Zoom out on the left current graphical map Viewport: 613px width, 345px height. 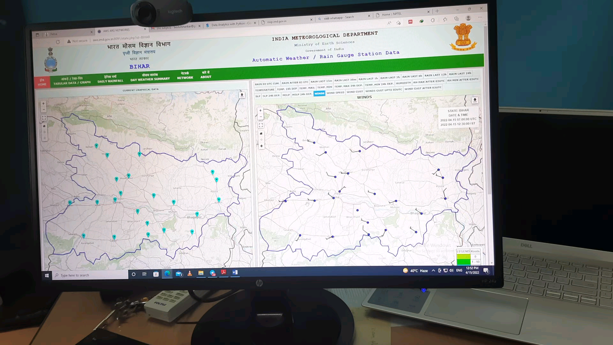[x=43, y=110]
